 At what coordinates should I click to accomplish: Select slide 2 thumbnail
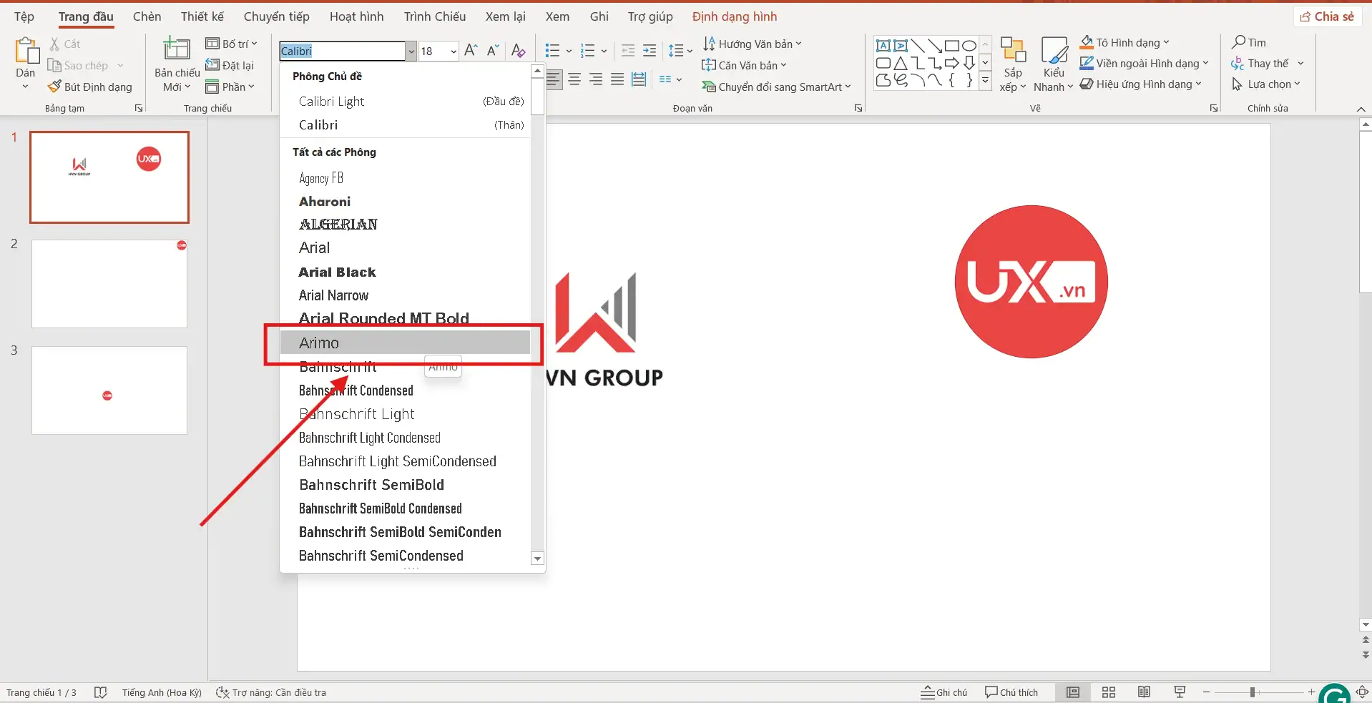tap(109, 283)
